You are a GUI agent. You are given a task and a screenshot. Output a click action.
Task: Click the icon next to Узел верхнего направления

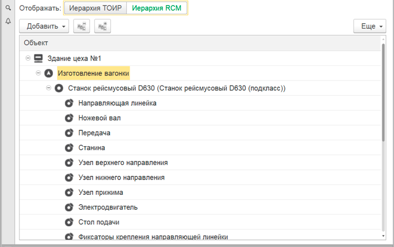click(69, 163)
